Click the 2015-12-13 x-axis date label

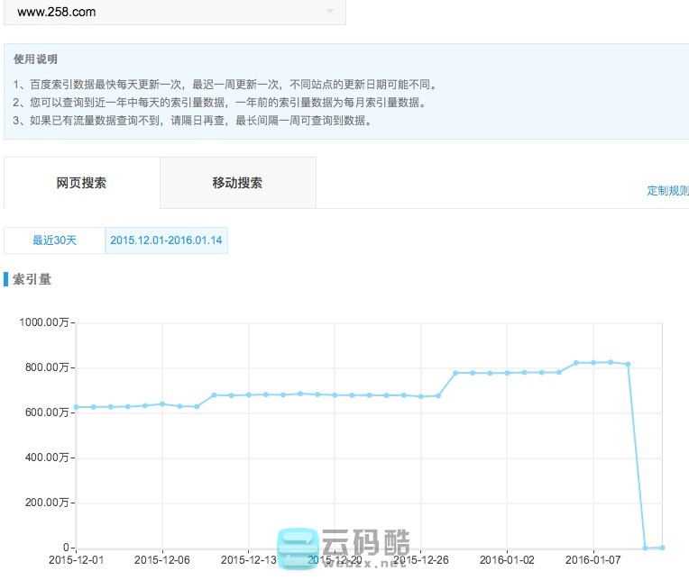(x=249, y=559)
